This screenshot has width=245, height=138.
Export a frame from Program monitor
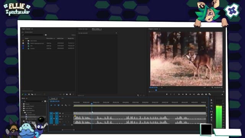point(206,94)
